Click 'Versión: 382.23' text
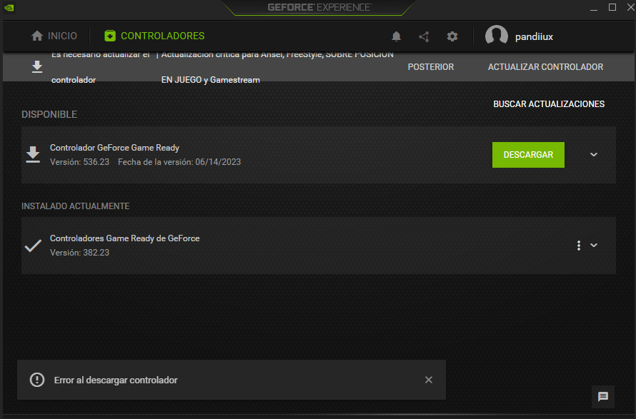Screen dimensions: 636x419 click(79, 253)
